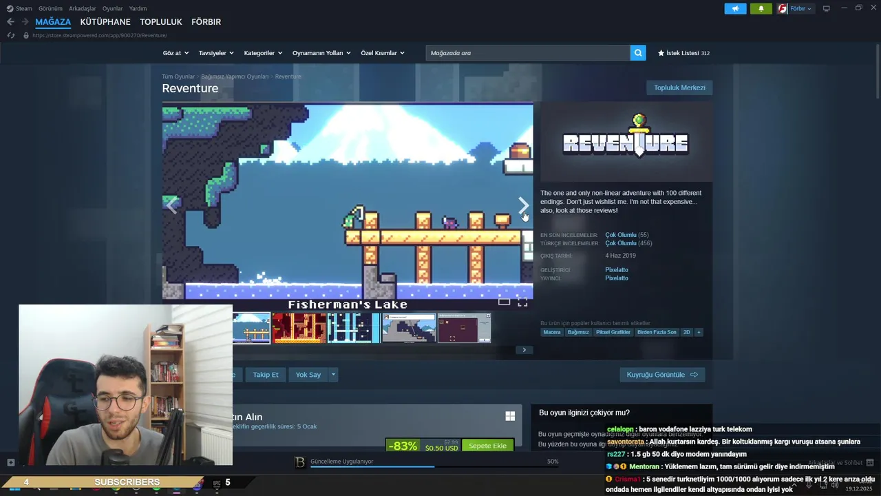Open the Göz at menu
The image size is (881, 496).
176,53
